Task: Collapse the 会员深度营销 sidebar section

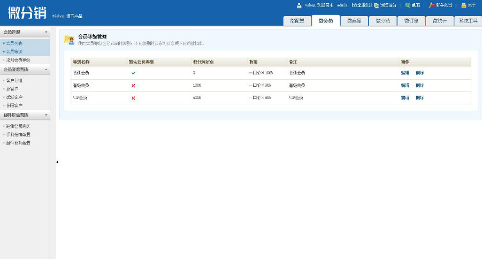Action: (x=46, y=69)
